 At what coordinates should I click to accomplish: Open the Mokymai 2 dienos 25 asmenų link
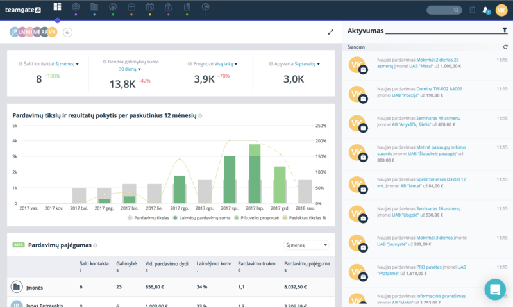[418, 63]
